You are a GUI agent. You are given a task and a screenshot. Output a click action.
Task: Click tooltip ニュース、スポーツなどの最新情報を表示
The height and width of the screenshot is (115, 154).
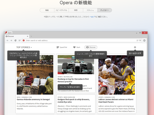pos(91,55)
